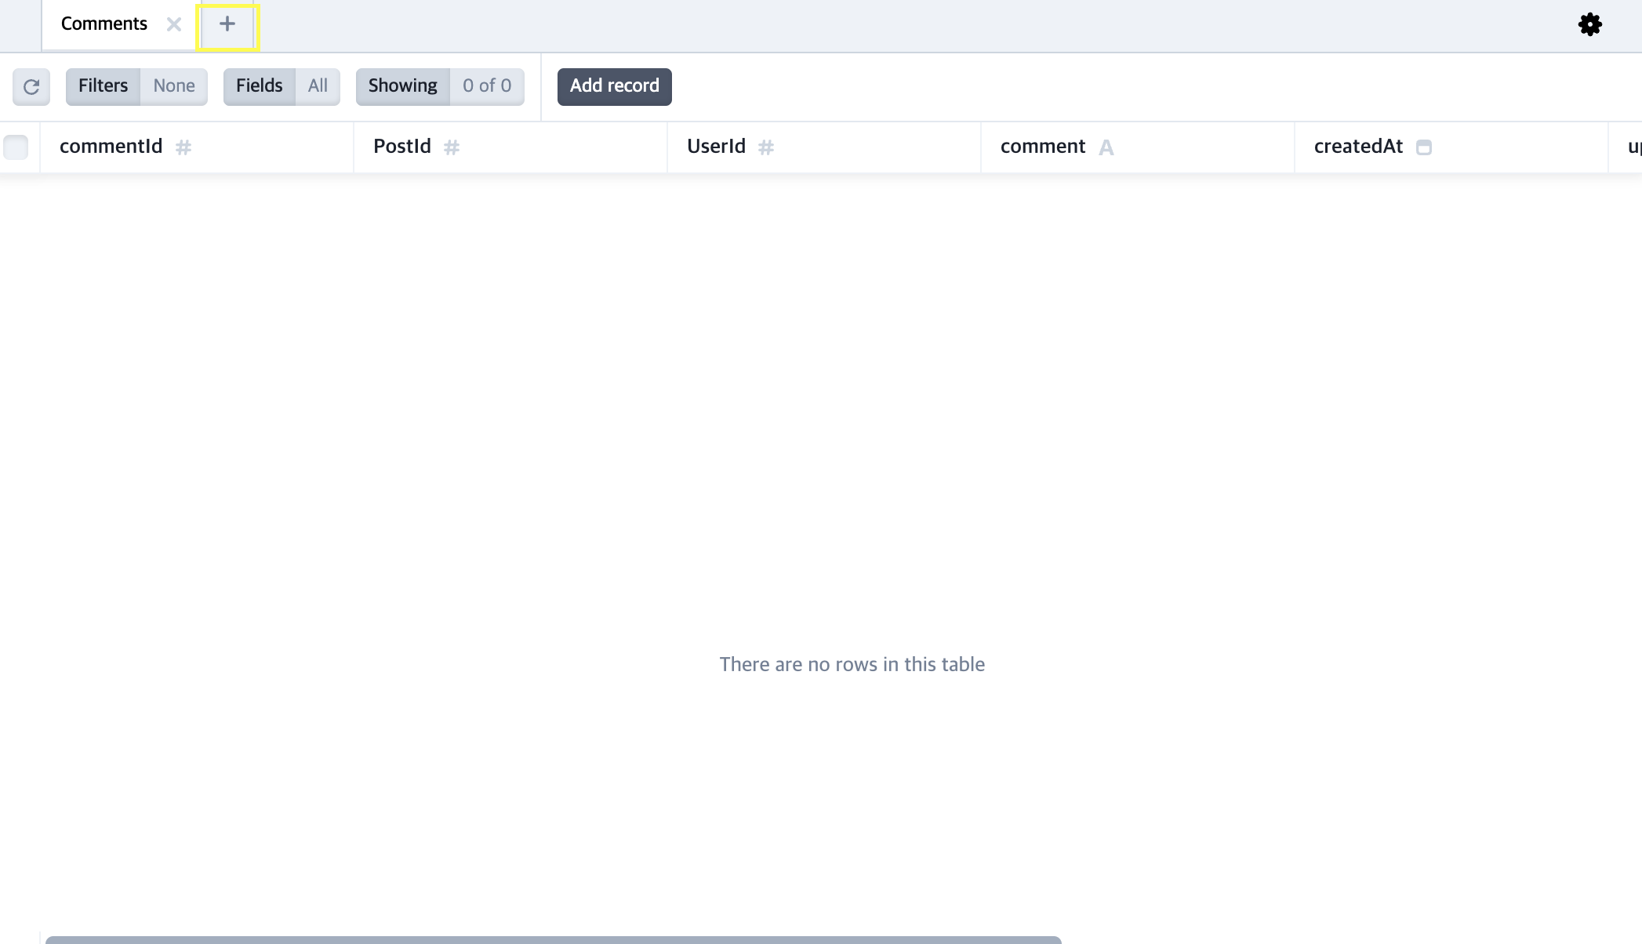Close the Comments tab

(x=174, y=24)
